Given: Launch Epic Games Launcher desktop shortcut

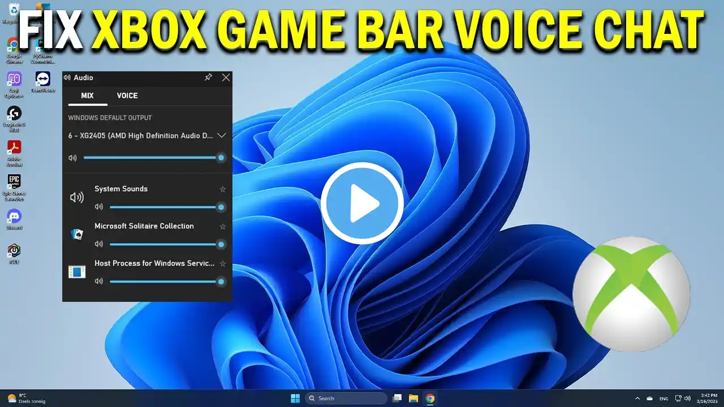Looking at the screenshot, I should [x=14, y=183].
